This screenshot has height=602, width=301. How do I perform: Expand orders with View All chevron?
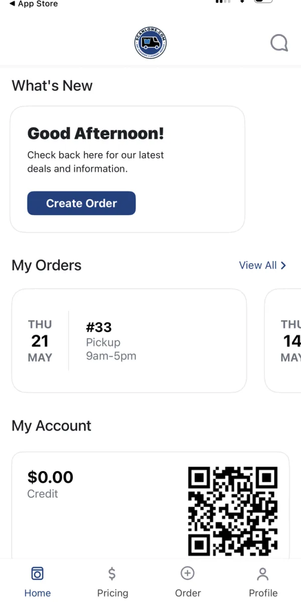click(x=283, y=265)
